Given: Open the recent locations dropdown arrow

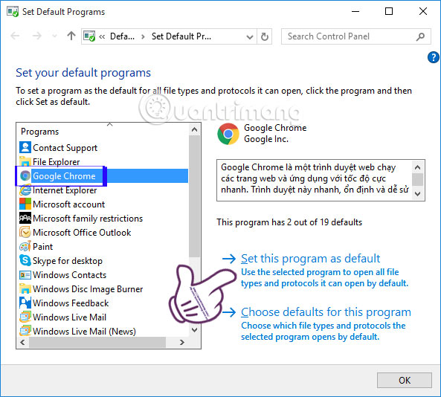Looking at the screenshot, I should (54, 36).
